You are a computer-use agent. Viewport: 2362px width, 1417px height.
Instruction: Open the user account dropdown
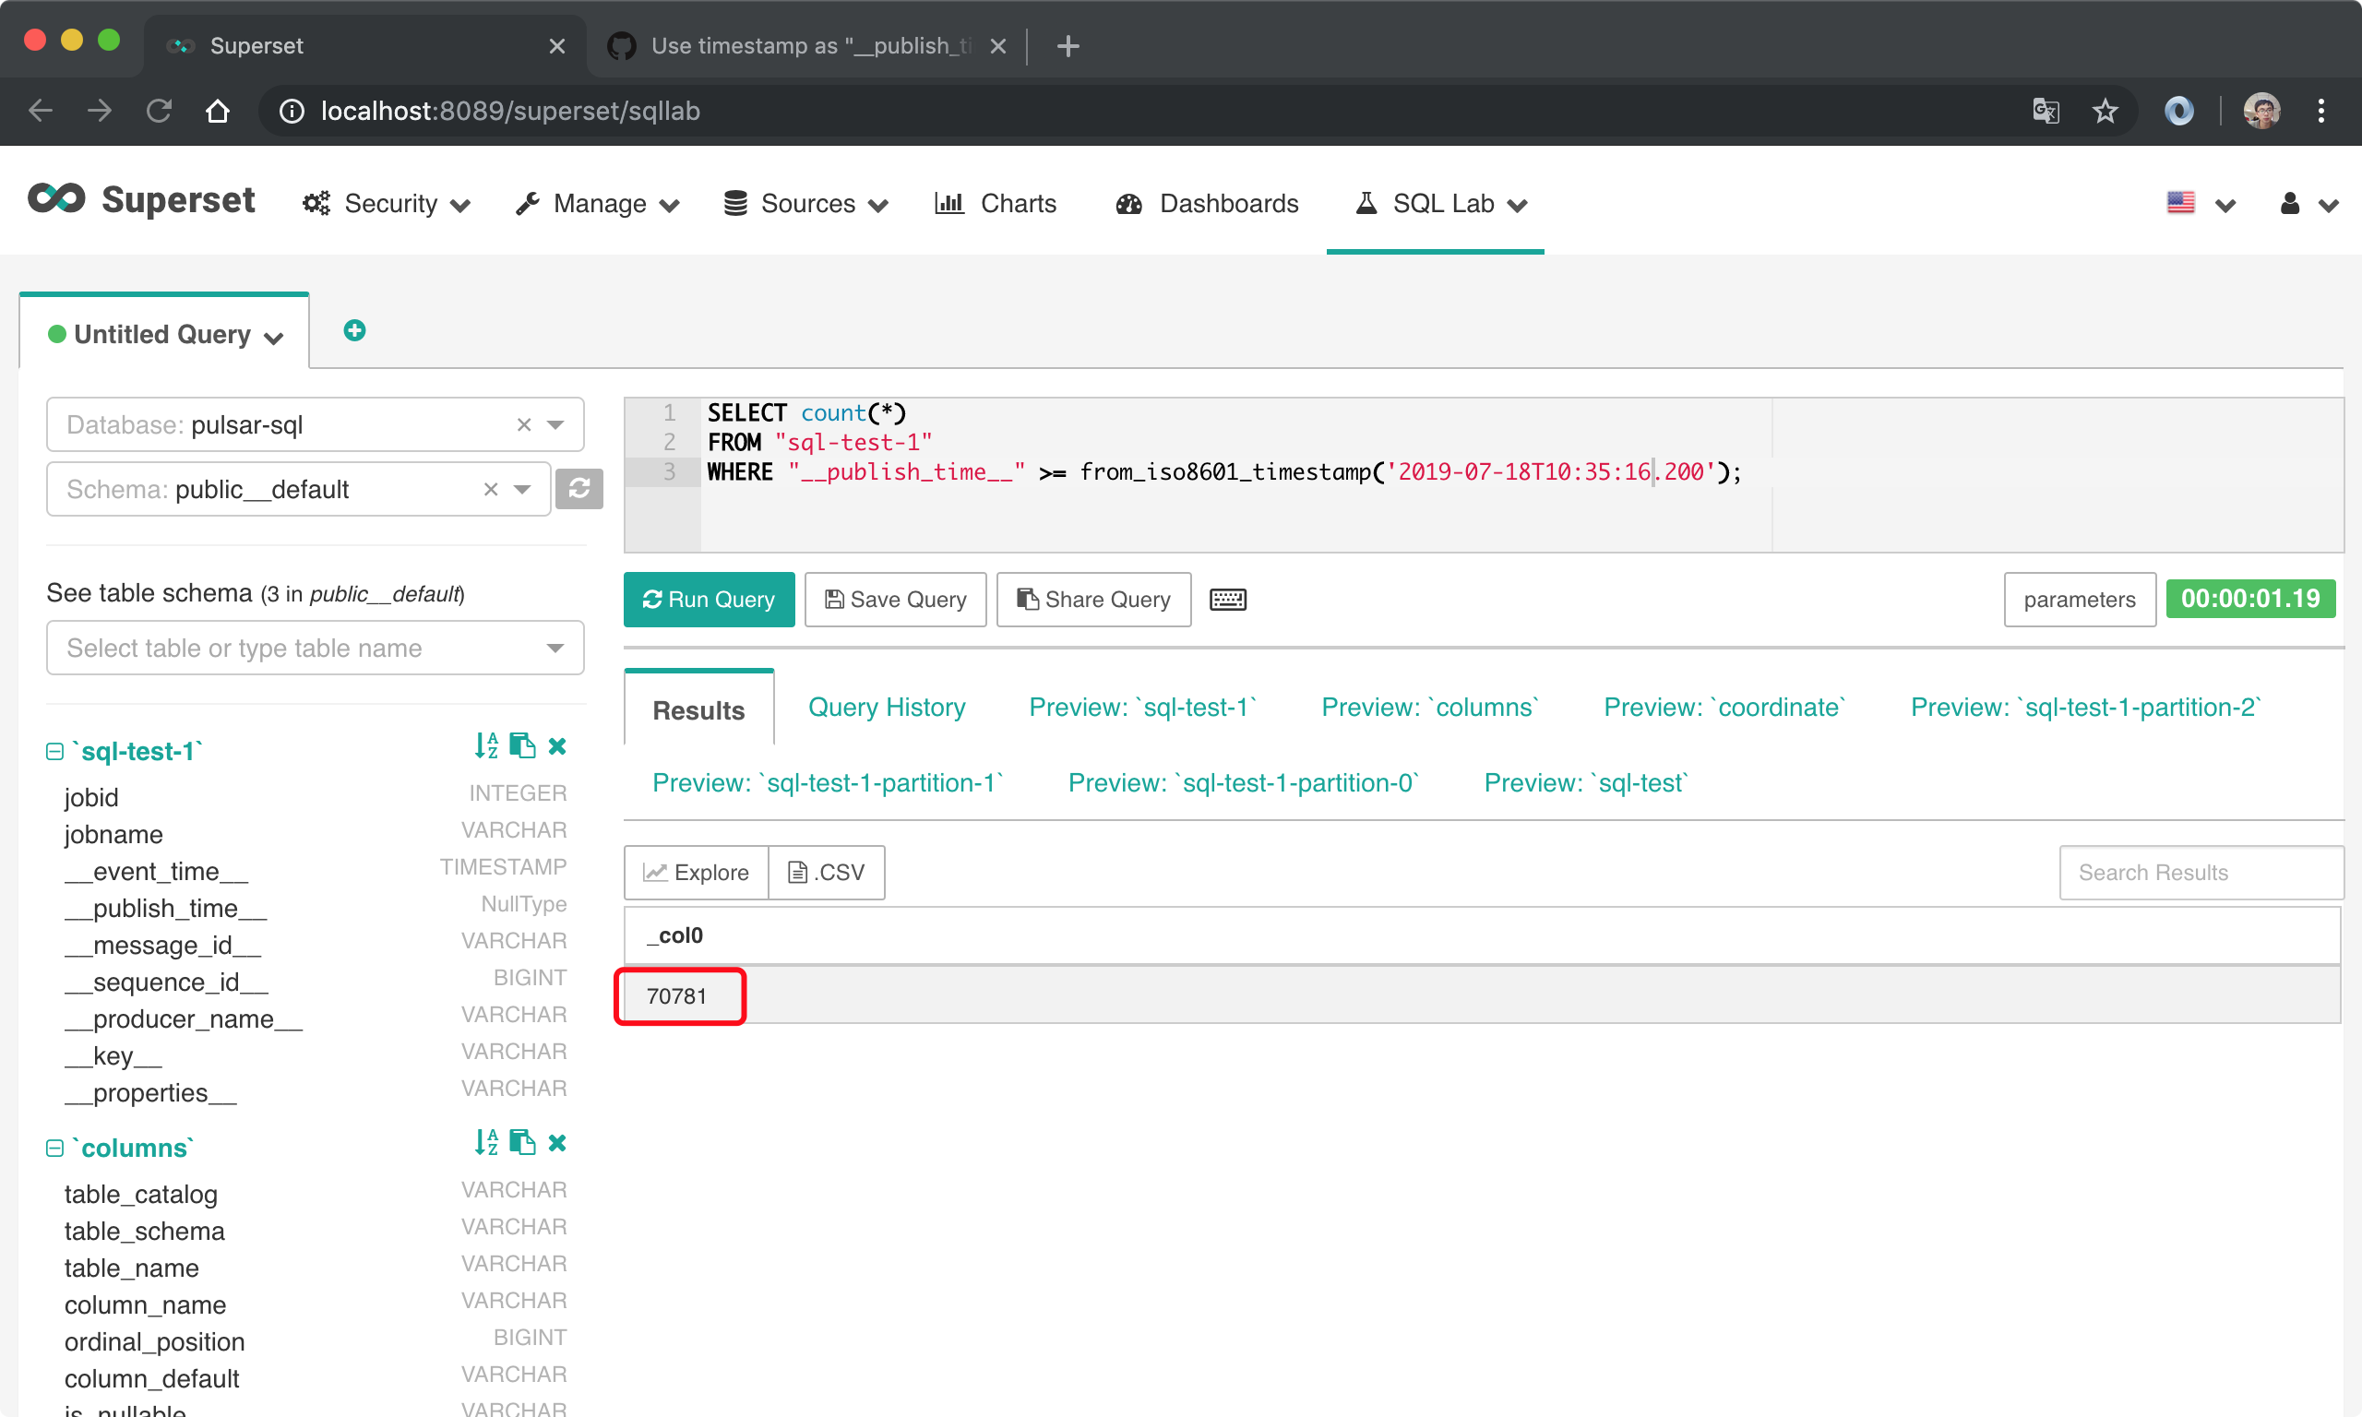pos(2308,203)
